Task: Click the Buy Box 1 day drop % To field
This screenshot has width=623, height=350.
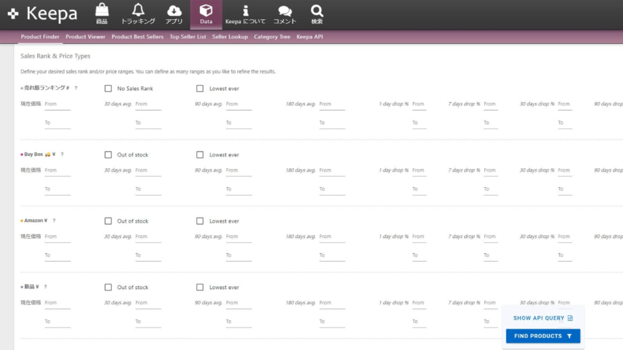Action: tap(419, 190)
